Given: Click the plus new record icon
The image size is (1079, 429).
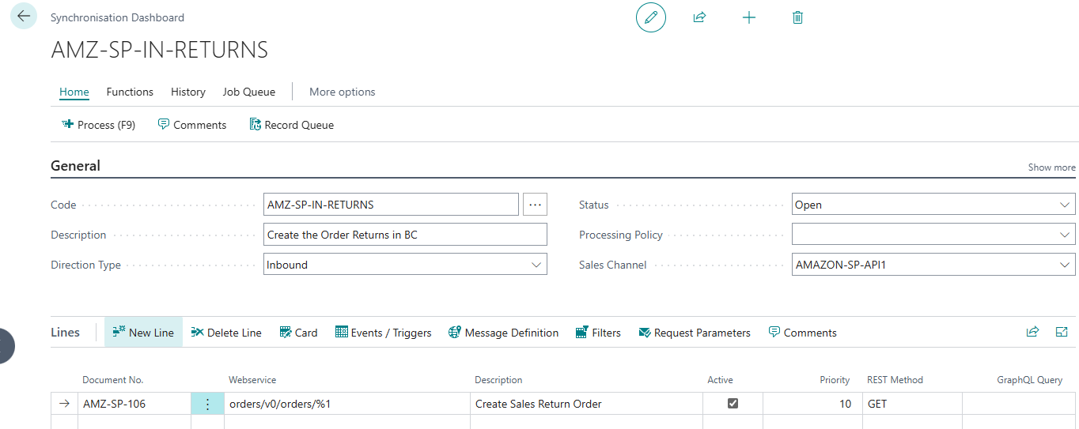Looking at the screenshot, I should (749, 17).
